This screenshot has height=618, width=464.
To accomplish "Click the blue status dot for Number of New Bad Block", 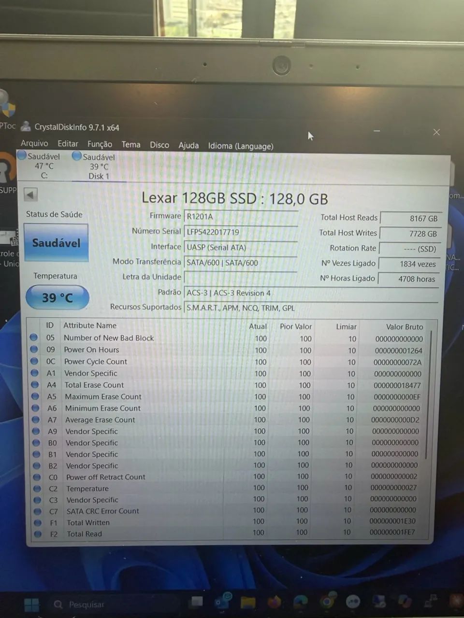I will [x=34, y=337].
